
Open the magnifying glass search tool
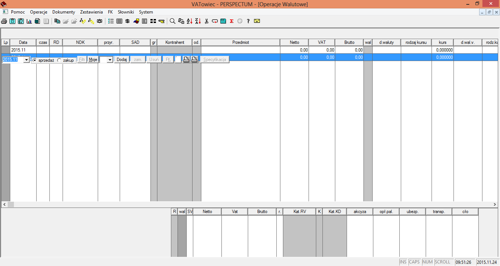point(172,21)
